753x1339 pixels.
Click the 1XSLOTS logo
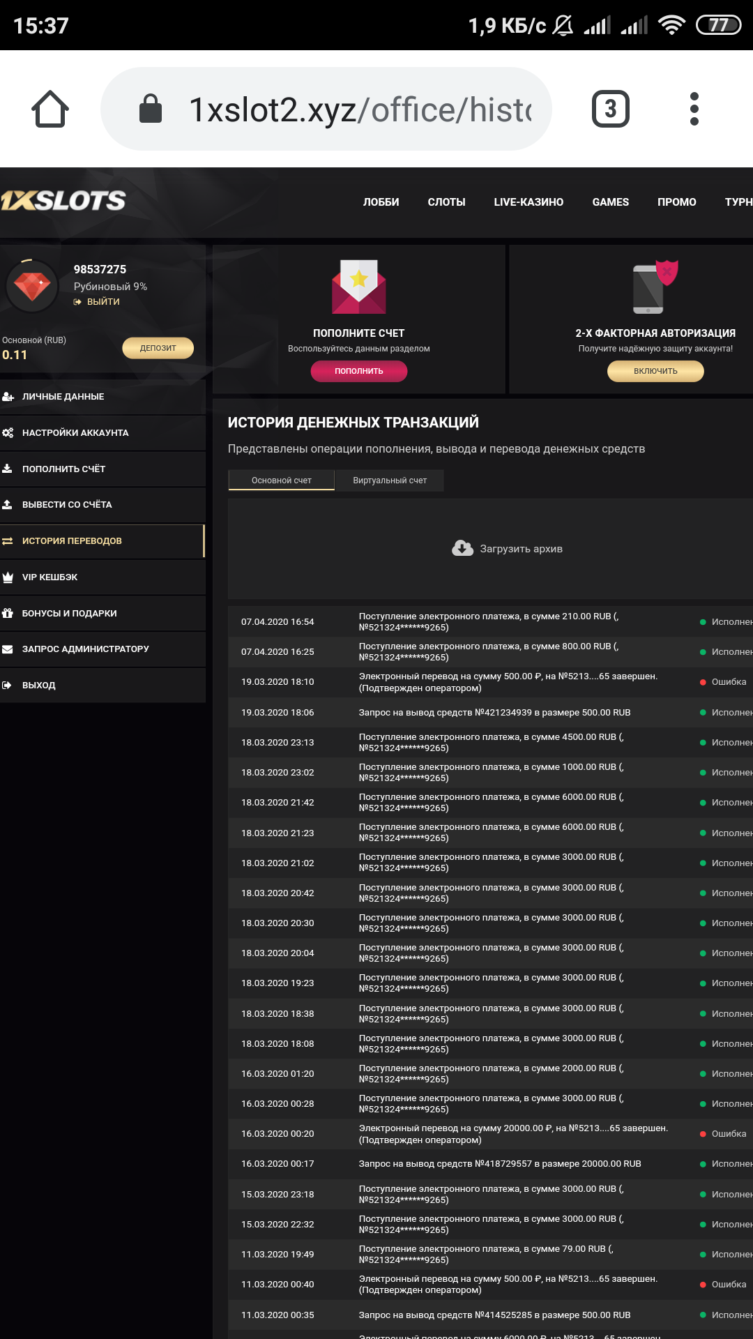click(x=63, y=201)
